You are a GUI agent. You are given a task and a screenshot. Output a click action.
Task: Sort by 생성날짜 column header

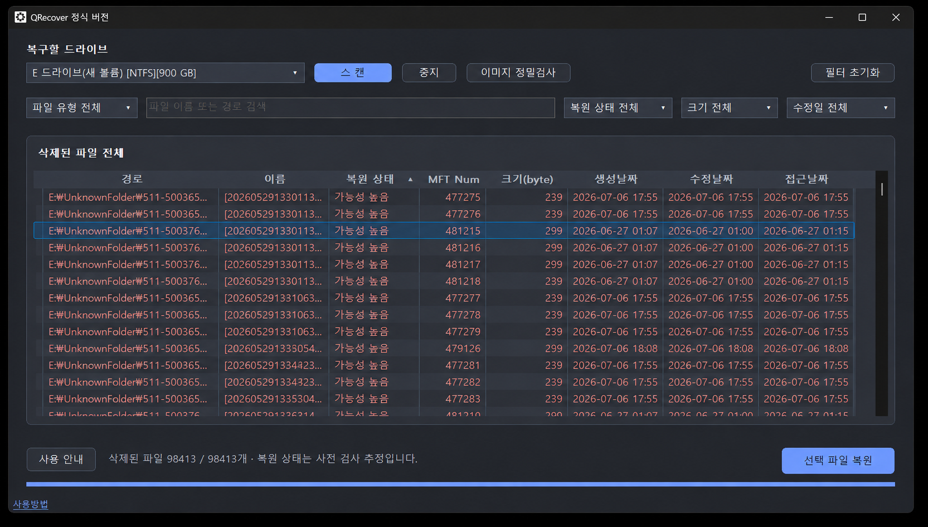pyautogui.click(x=616, y=179)
